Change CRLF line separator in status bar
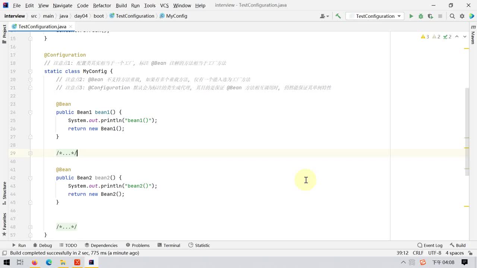Viewport: 477px width, 268px height. coord(418,253)
